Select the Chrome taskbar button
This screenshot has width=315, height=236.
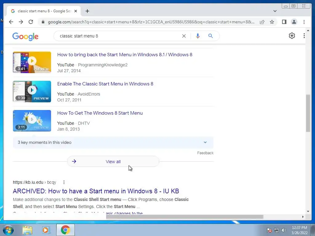[66, 230]
